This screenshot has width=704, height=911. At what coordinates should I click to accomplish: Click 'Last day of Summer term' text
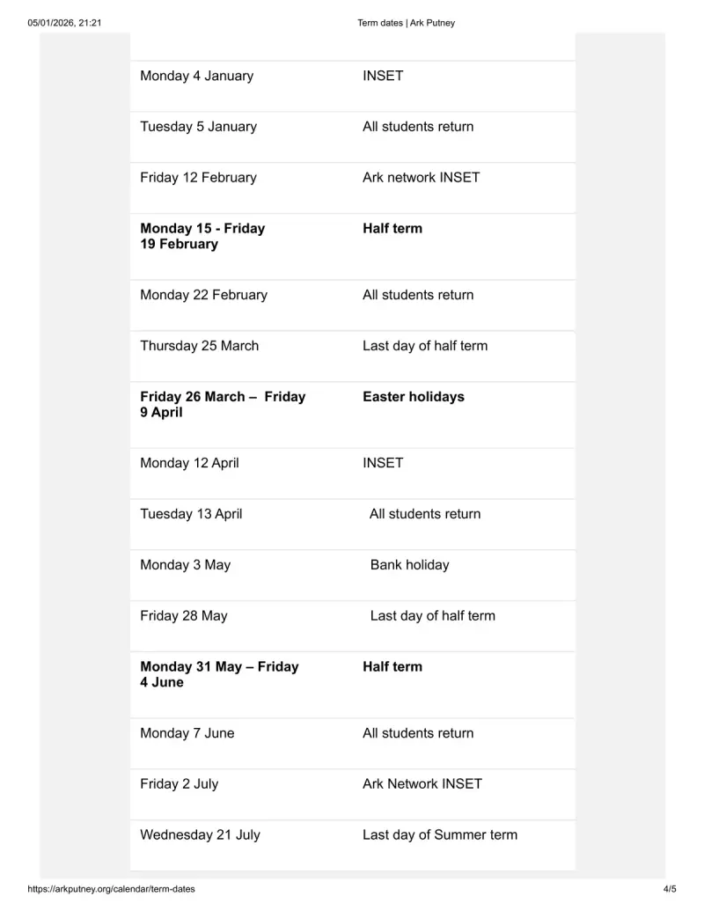tap(440, 835)
